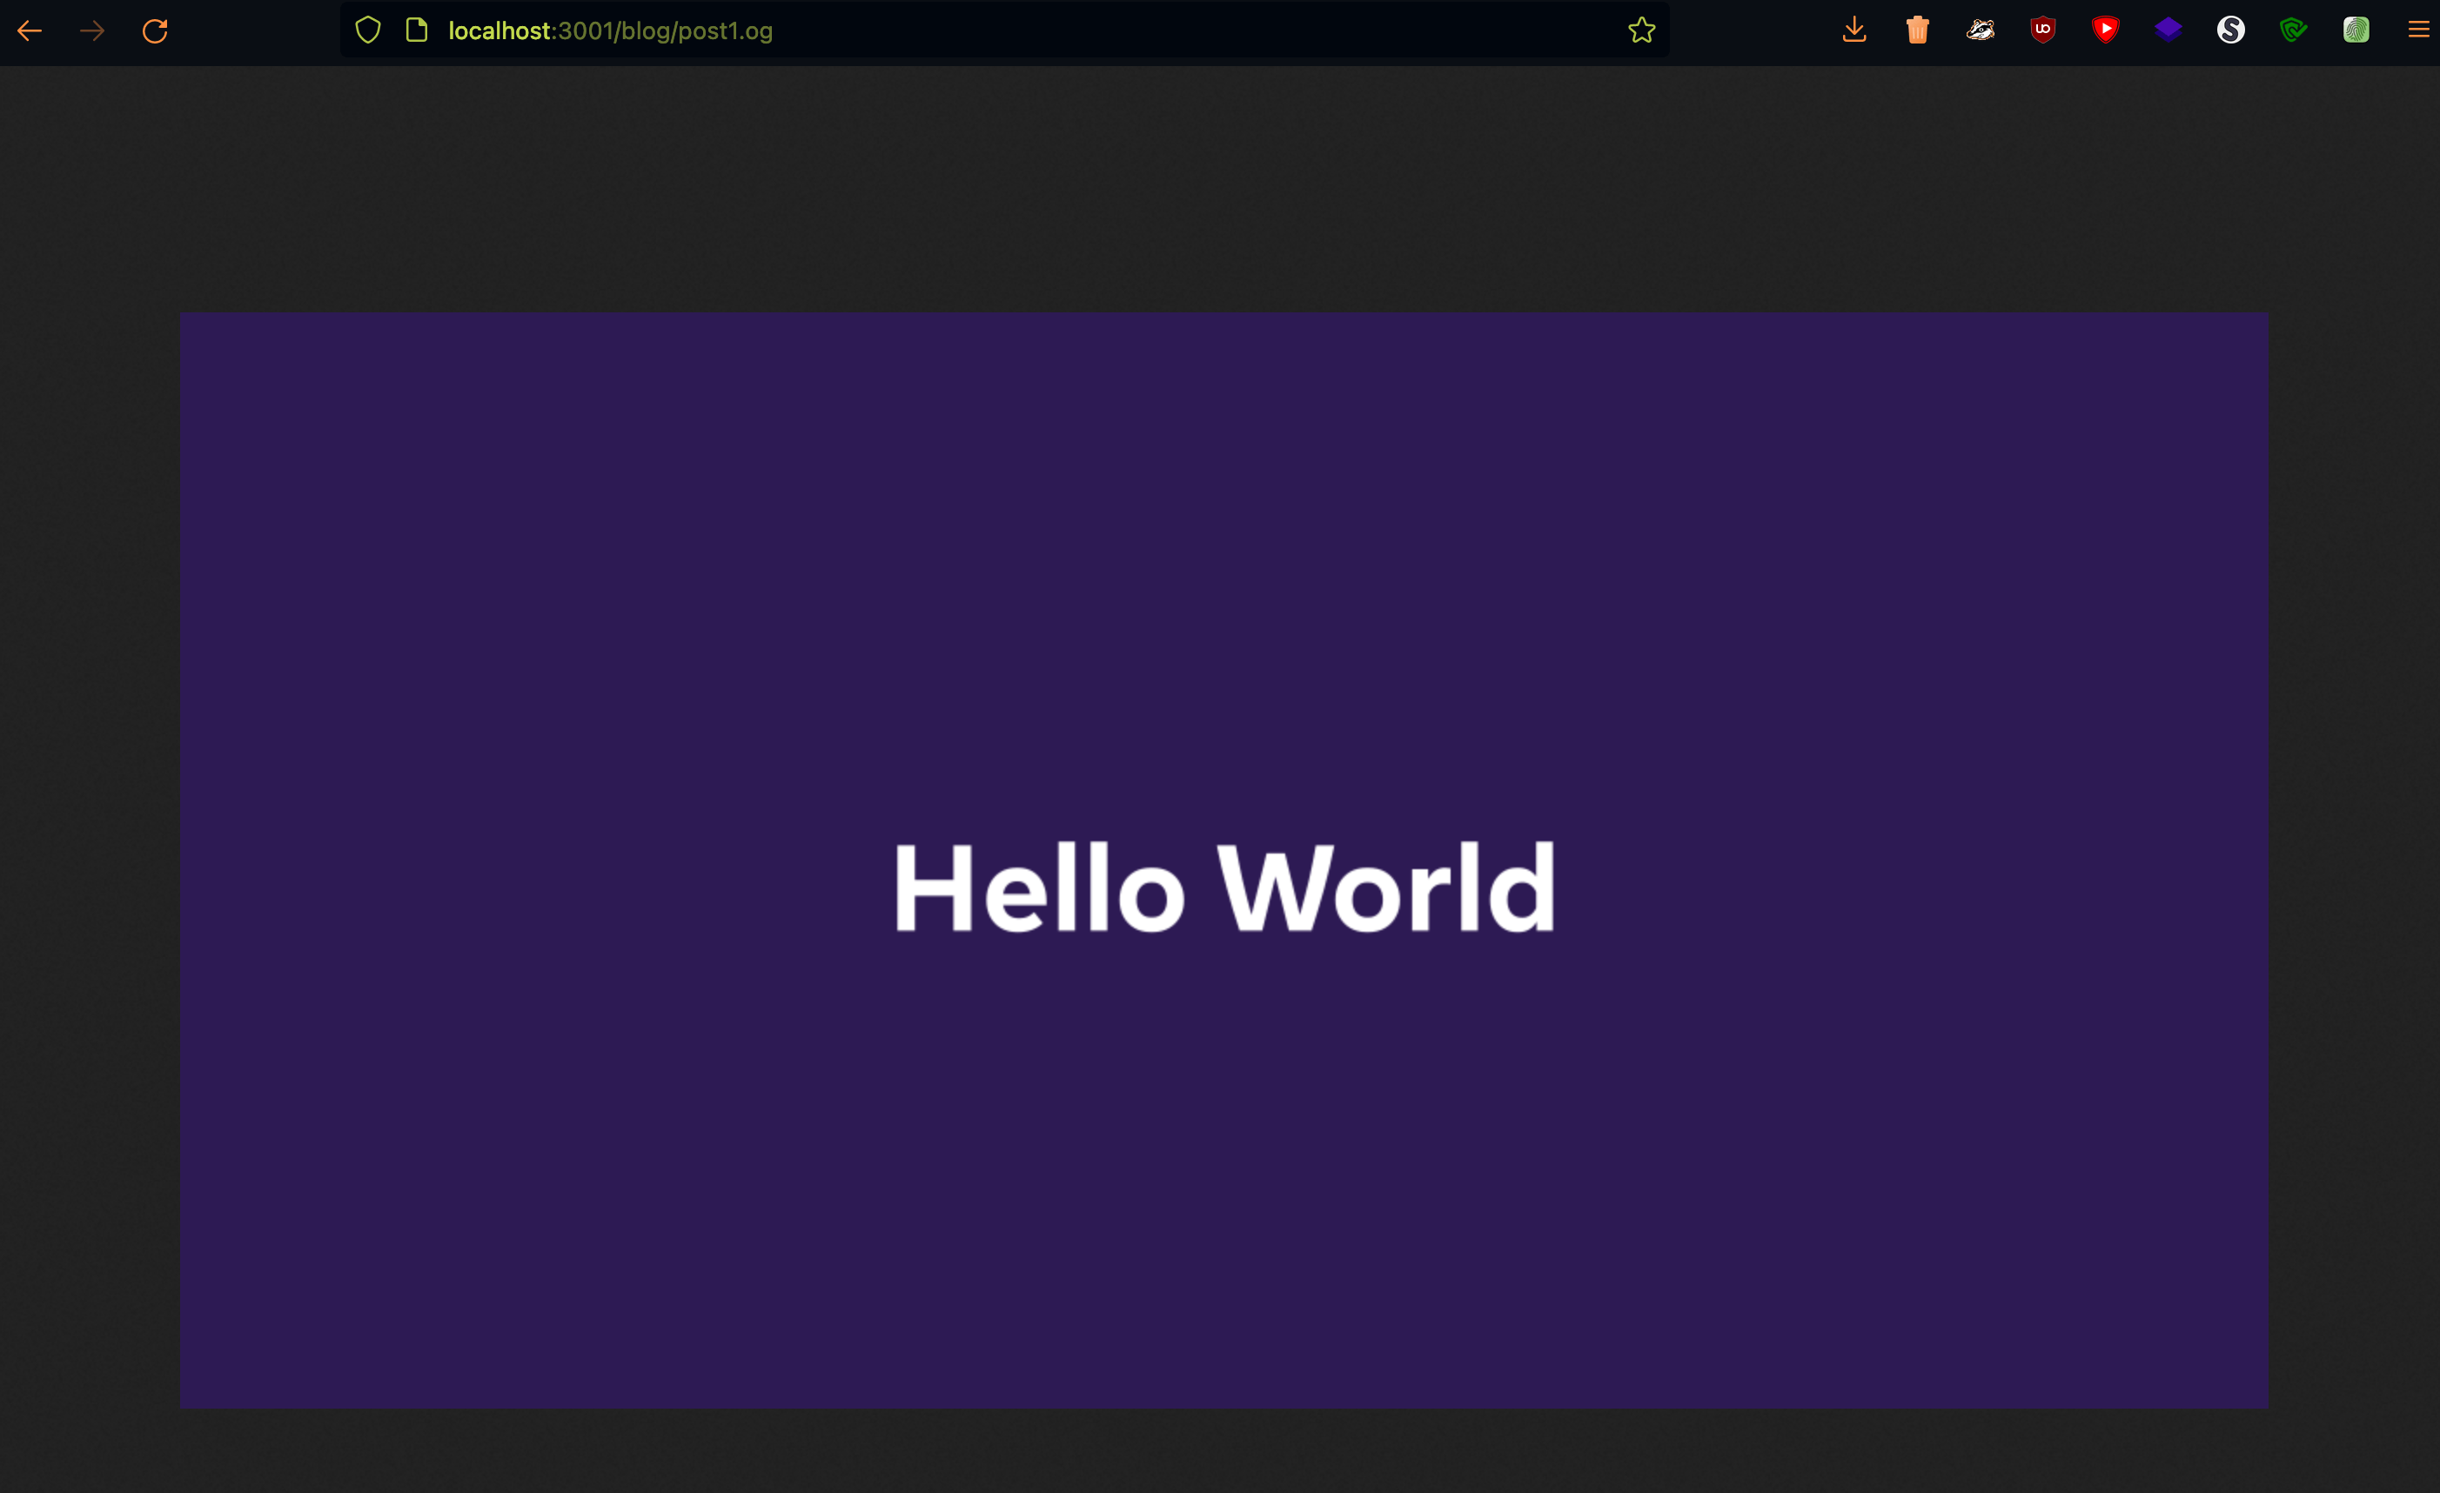This screenshot has width=2440, height=1493.
Task: Open the fingerprint-protection extension popup
Action: [2356, 30]
